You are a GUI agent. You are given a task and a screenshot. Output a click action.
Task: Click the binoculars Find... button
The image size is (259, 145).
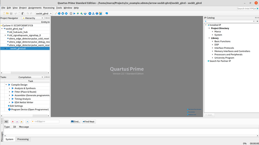click(x=75, y=121)
